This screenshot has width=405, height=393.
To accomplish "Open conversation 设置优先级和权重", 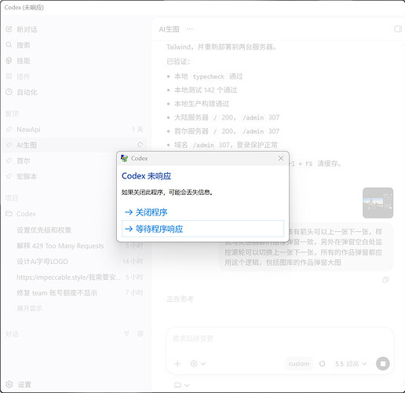I will pos(44,230).
